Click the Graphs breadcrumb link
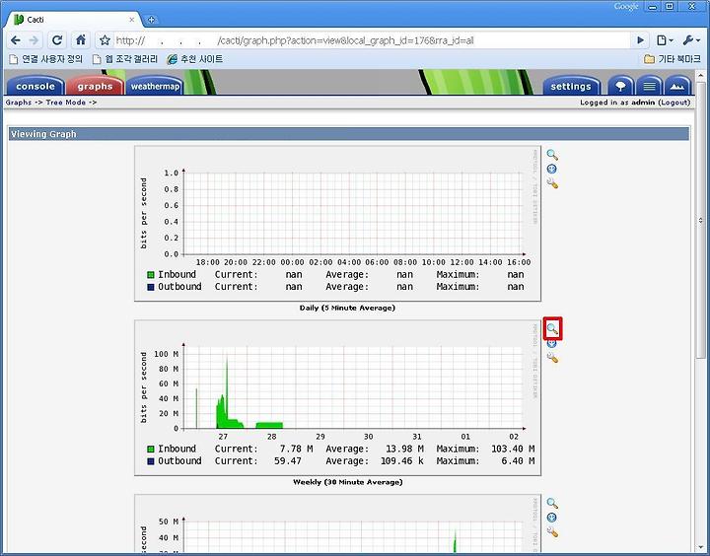Screen dimensions: 710x556 19,103
